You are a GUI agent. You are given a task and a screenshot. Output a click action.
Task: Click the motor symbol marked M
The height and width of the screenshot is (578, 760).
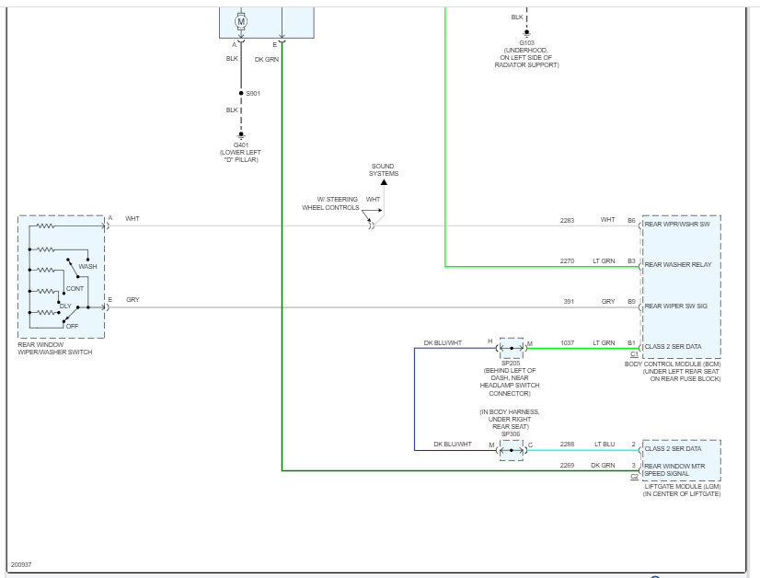coord(241,22)
